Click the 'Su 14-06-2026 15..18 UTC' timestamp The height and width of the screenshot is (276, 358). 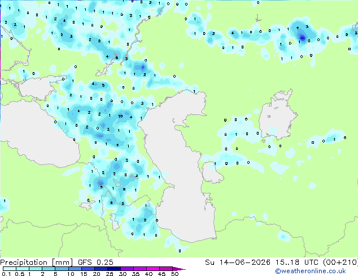coord(261,262)
